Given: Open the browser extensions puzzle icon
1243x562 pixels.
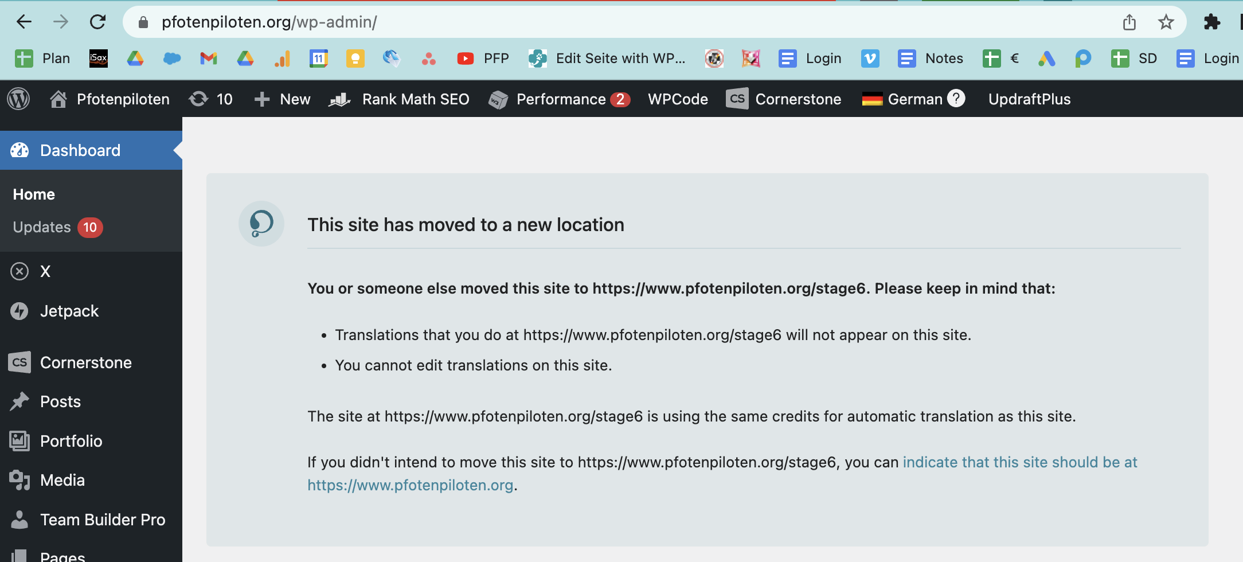Looking at the screenshot, I should [x=1211, y=22].
